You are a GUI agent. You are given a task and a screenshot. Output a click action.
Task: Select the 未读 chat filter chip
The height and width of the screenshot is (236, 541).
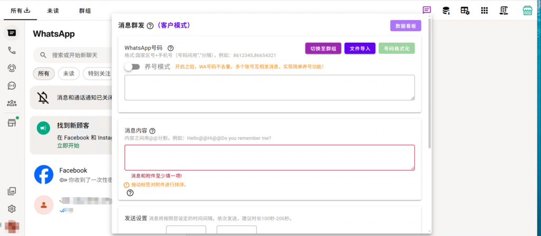(69, 73)
